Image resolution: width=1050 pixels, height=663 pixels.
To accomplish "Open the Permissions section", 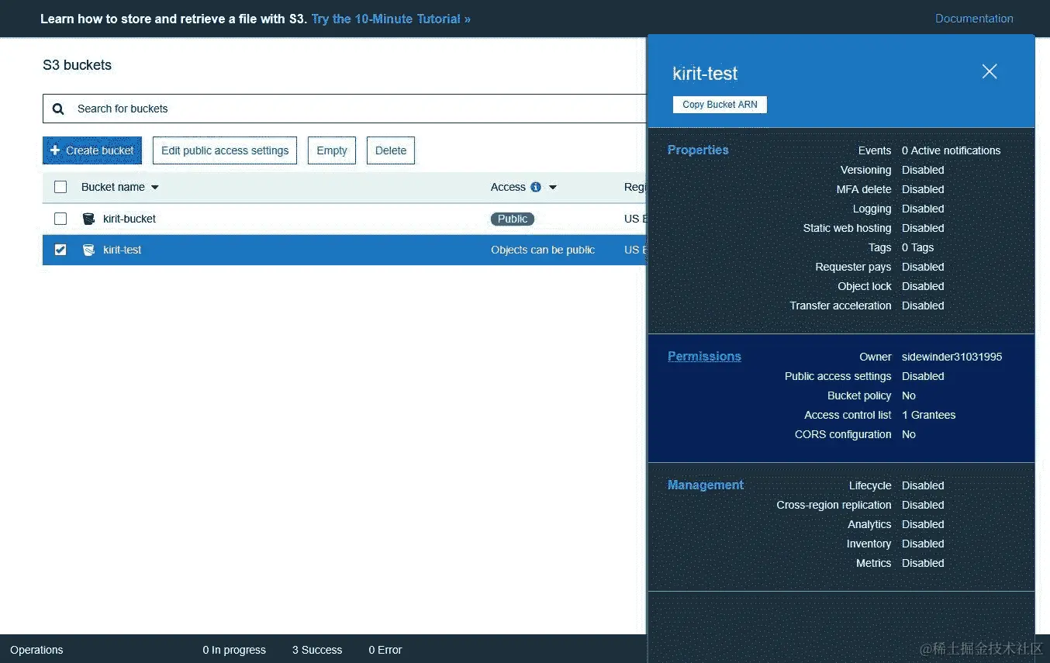I will pyautogui.click(x=704, y=356).
